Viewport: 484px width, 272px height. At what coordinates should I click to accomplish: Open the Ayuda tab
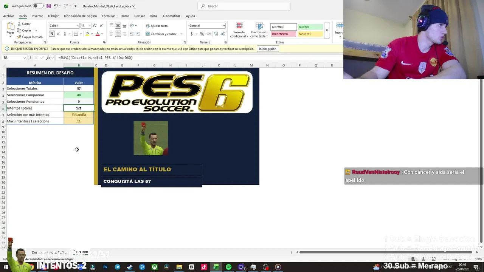pyautogui.click(x=191, y=16)
